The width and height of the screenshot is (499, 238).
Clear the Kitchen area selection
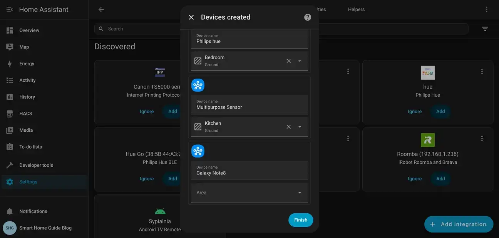[x=288, y=126]
